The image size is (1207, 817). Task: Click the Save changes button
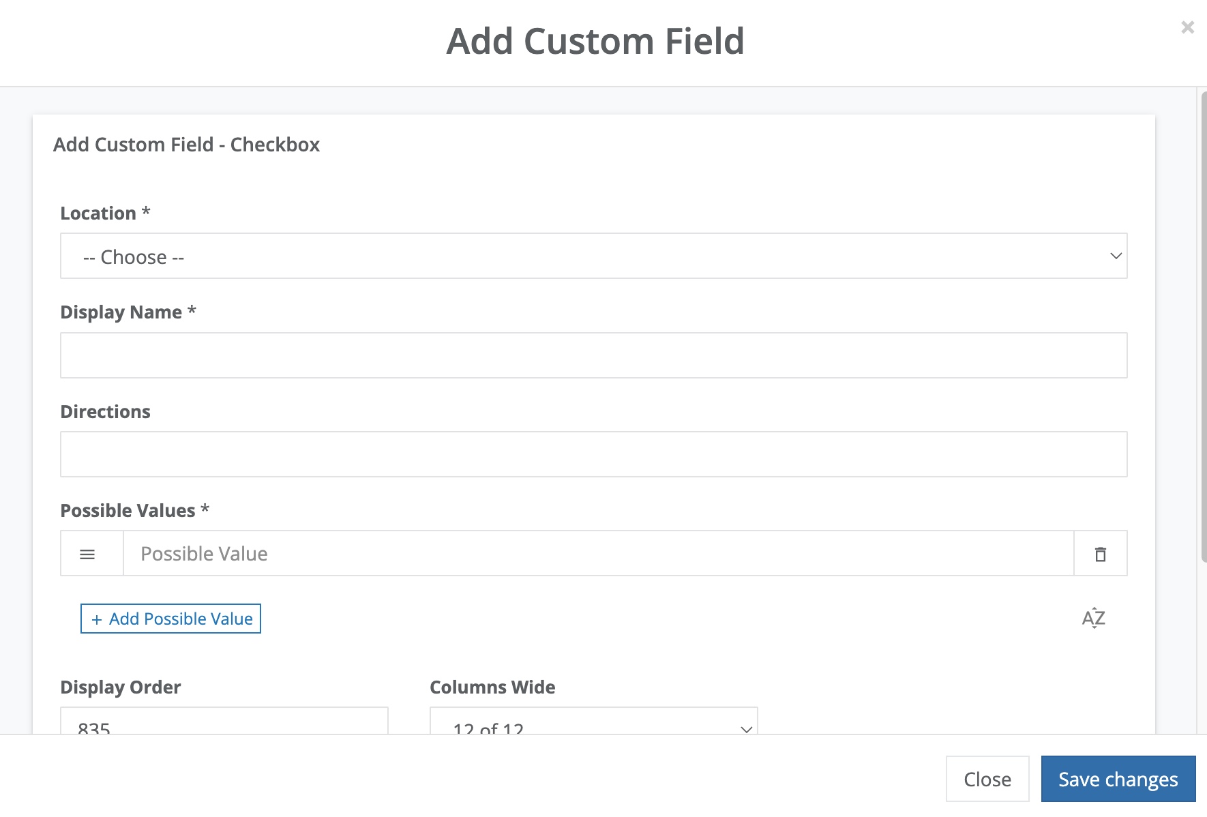[x=1118, y=779]
